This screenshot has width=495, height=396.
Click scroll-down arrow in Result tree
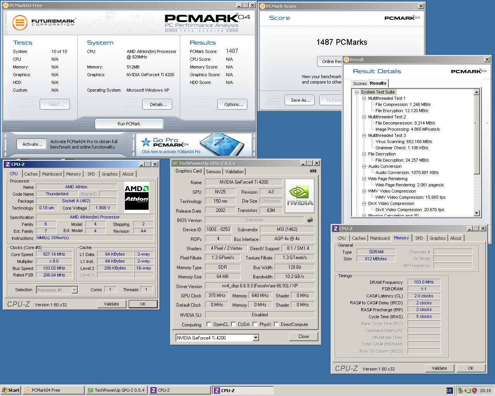tap(476, 213)
